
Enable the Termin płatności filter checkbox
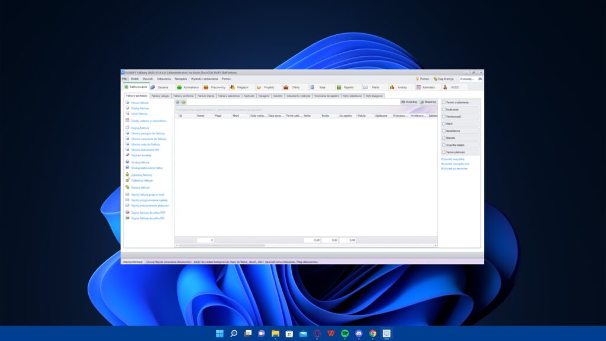coord(444,152)
